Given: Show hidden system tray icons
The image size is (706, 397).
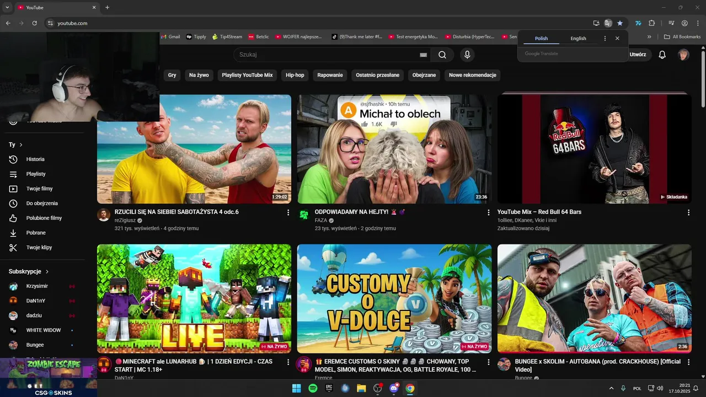Looking at the screenshot, I should click(x=611, y=388).
